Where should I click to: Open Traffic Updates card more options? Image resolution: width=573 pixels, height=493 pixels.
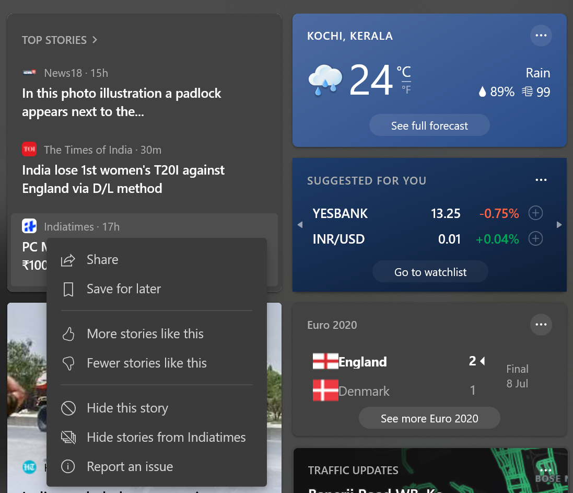[x=546, y=470]
